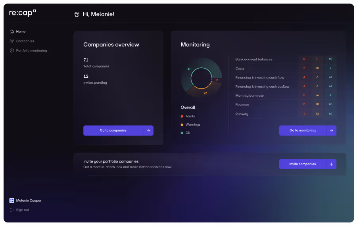Click the 22 warnings segment label
Image resolution: width=357 pixels, height=226 pixels.
205,93
